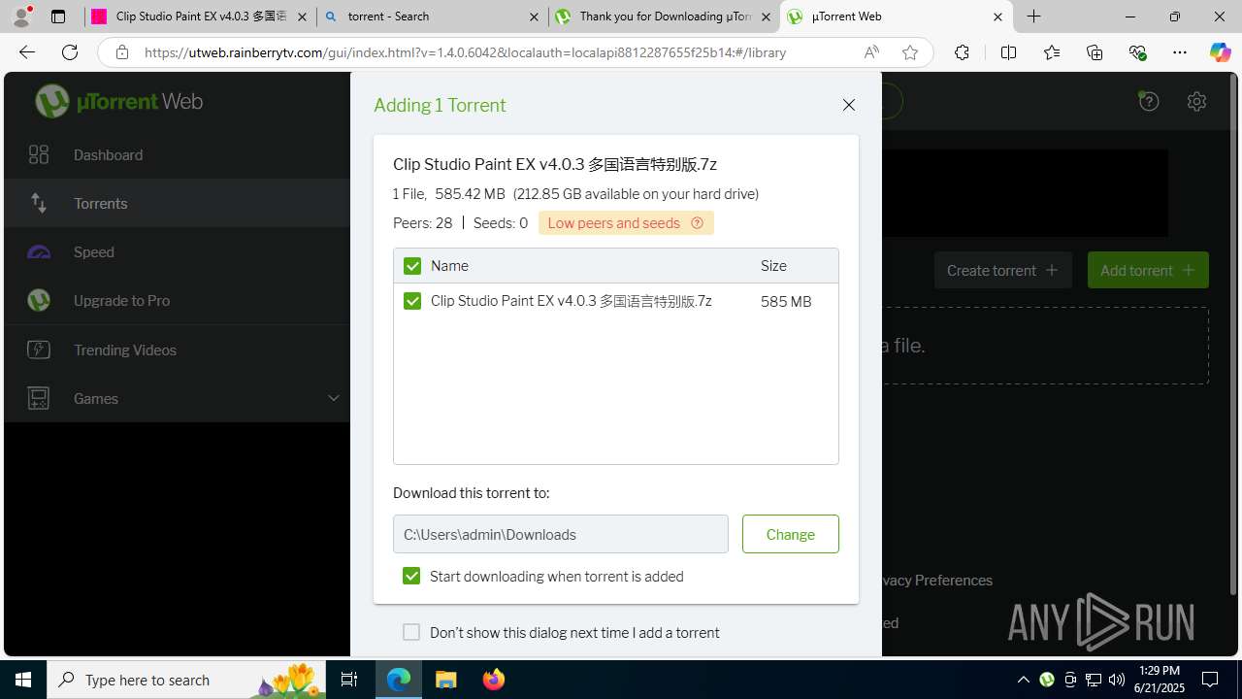Click the Low peers and seeds badge
The height and width of the screenshot is (699, 1242).
click(626, 223)
